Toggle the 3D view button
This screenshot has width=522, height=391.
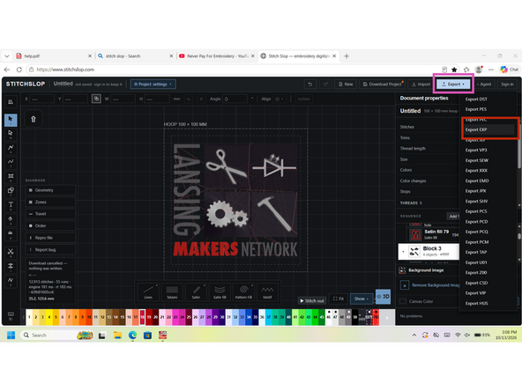tap(383, 296)
